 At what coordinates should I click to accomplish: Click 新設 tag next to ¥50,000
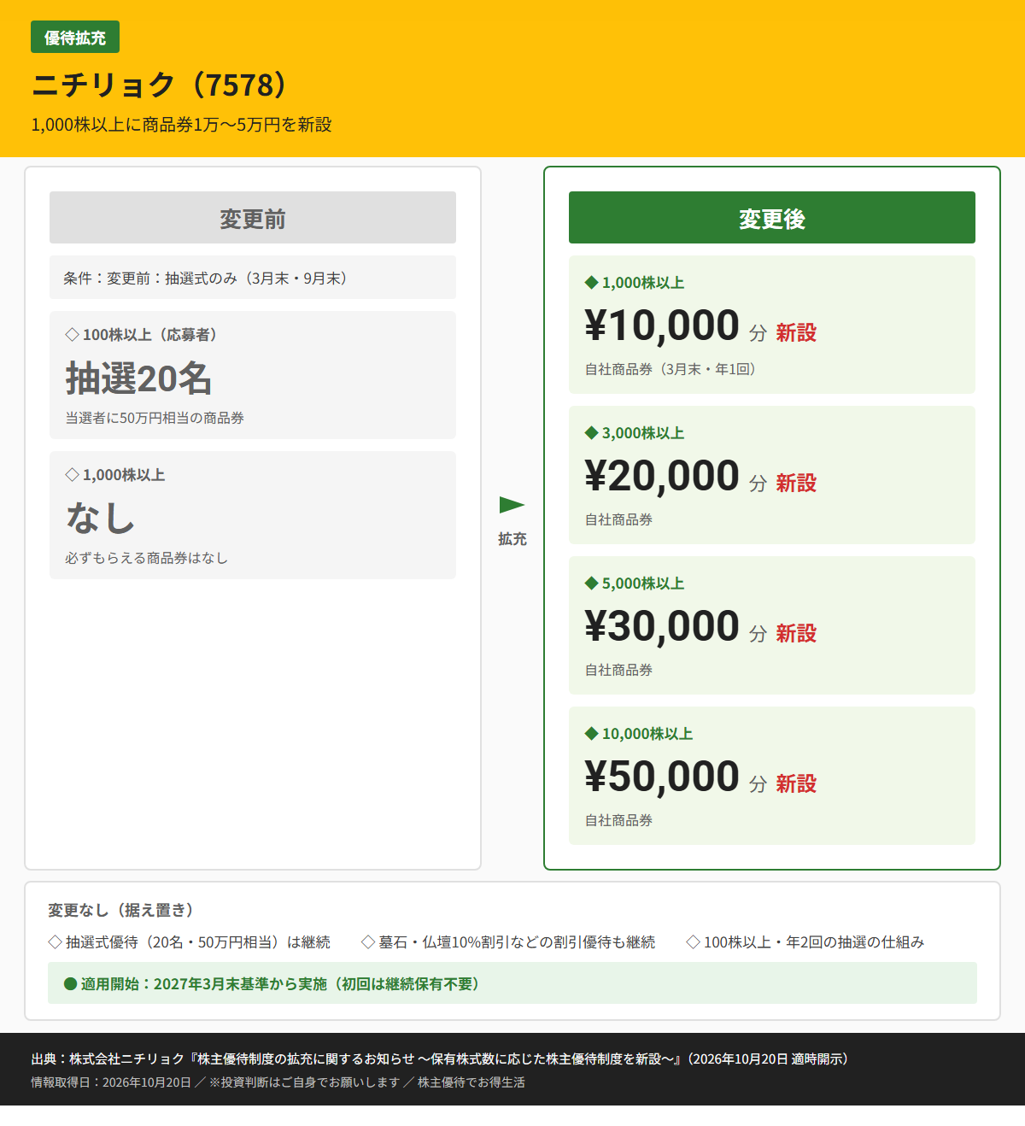click(796, 783)
